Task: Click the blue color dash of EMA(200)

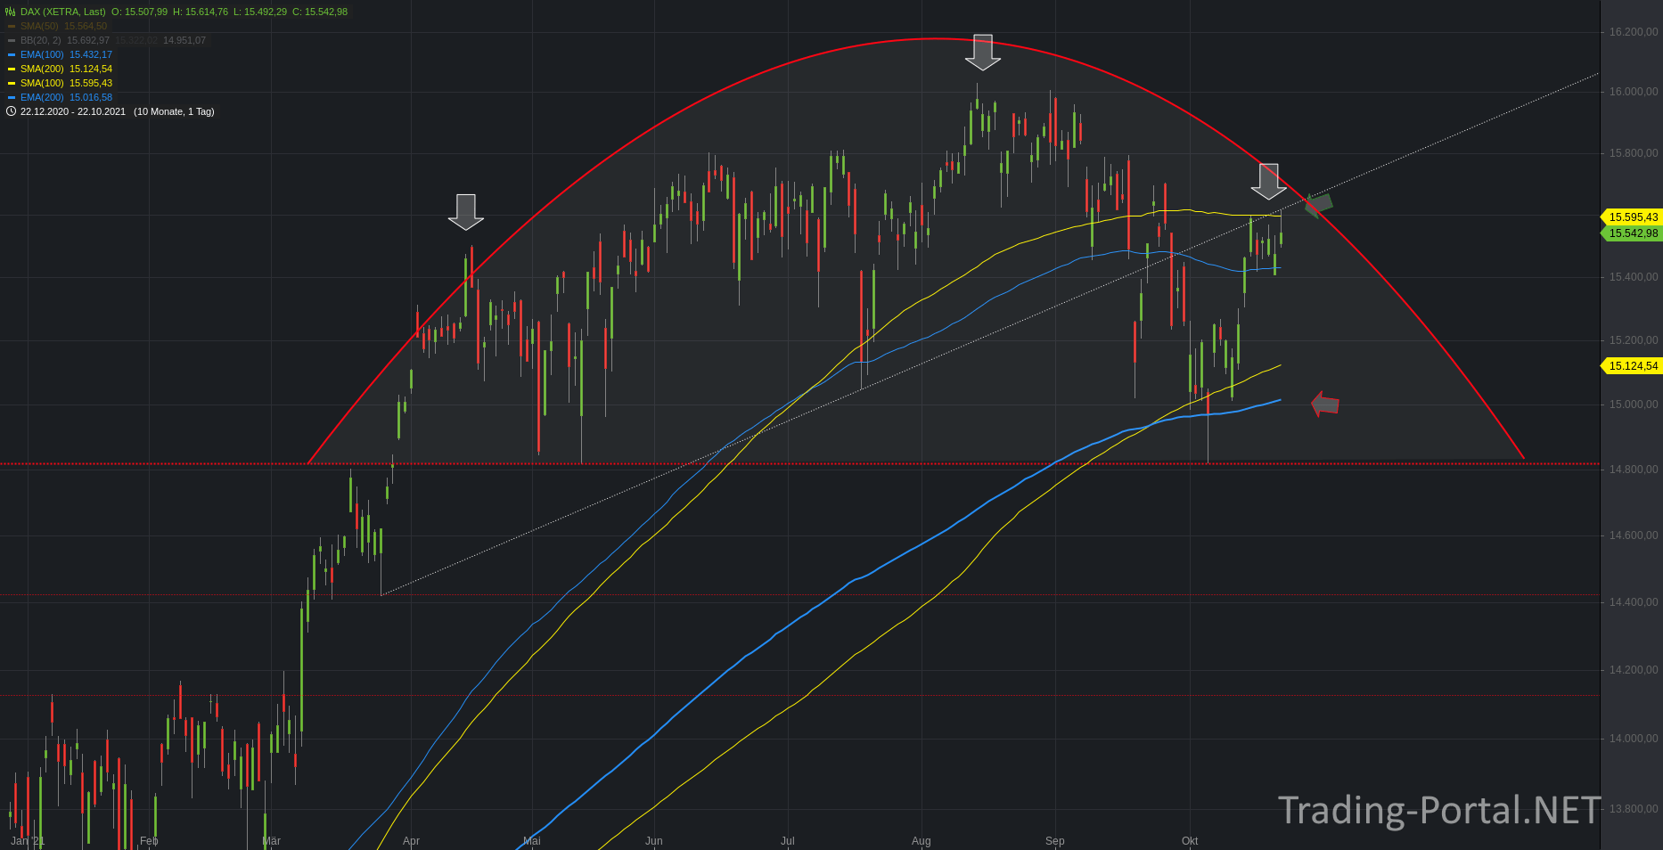Action: [12, 97]
